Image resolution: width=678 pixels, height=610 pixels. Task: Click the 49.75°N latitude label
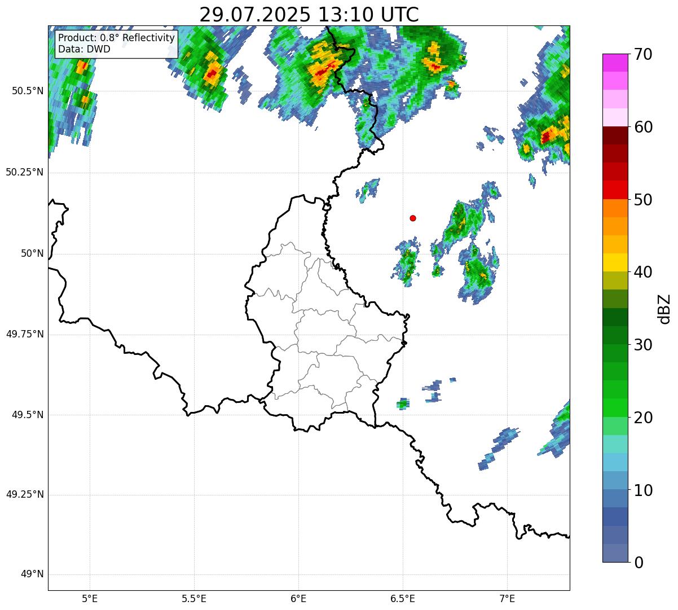24,334
